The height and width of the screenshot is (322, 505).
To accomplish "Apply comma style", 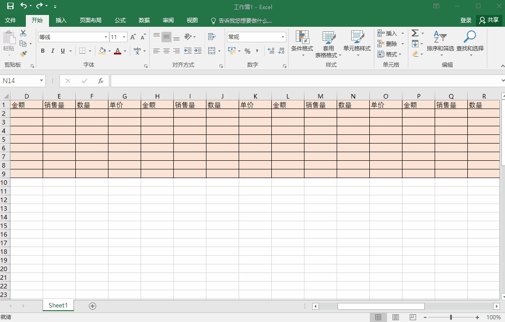I will point(257,51).
